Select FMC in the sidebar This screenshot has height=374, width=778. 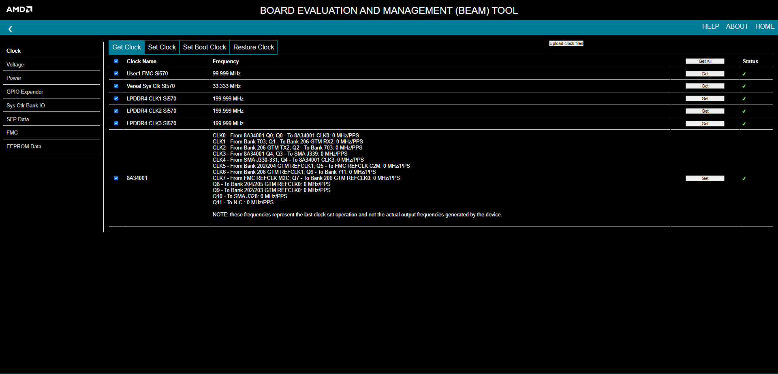(51, 133)
